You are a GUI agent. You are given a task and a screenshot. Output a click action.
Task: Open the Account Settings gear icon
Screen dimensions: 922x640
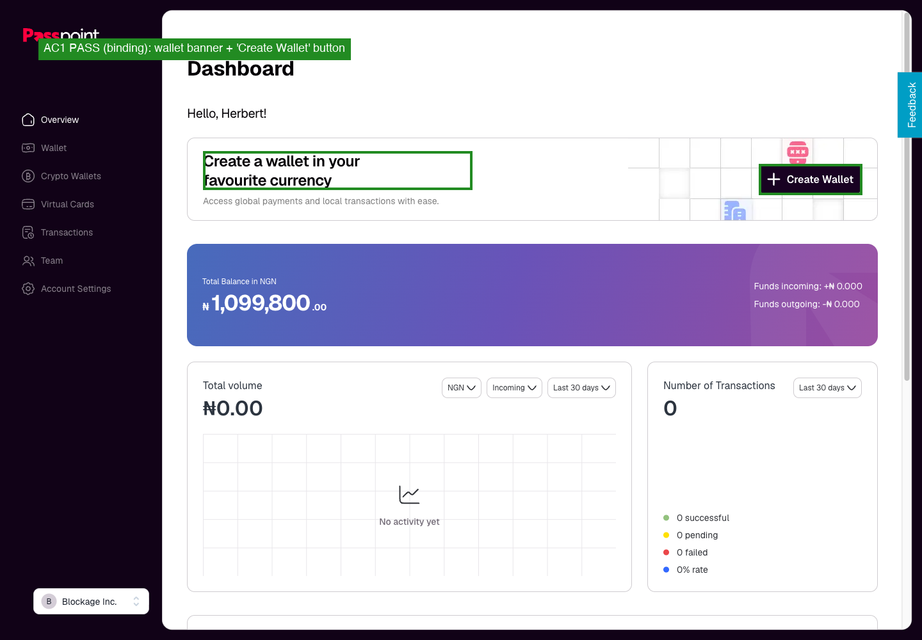pos(28,289)
